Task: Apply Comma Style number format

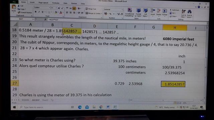Action: tap(114, 14)
